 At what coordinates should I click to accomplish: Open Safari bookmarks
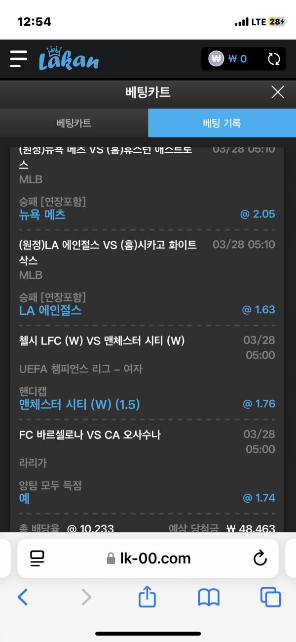pyautogui.click(x=209, y=598)
